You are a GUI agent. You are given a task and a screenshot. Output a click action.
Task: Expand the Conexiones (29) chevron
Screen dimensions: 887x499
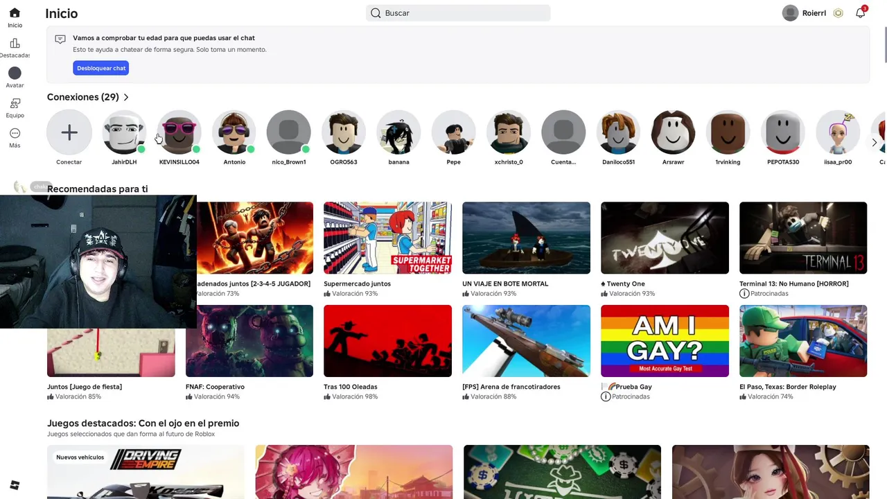126,97
